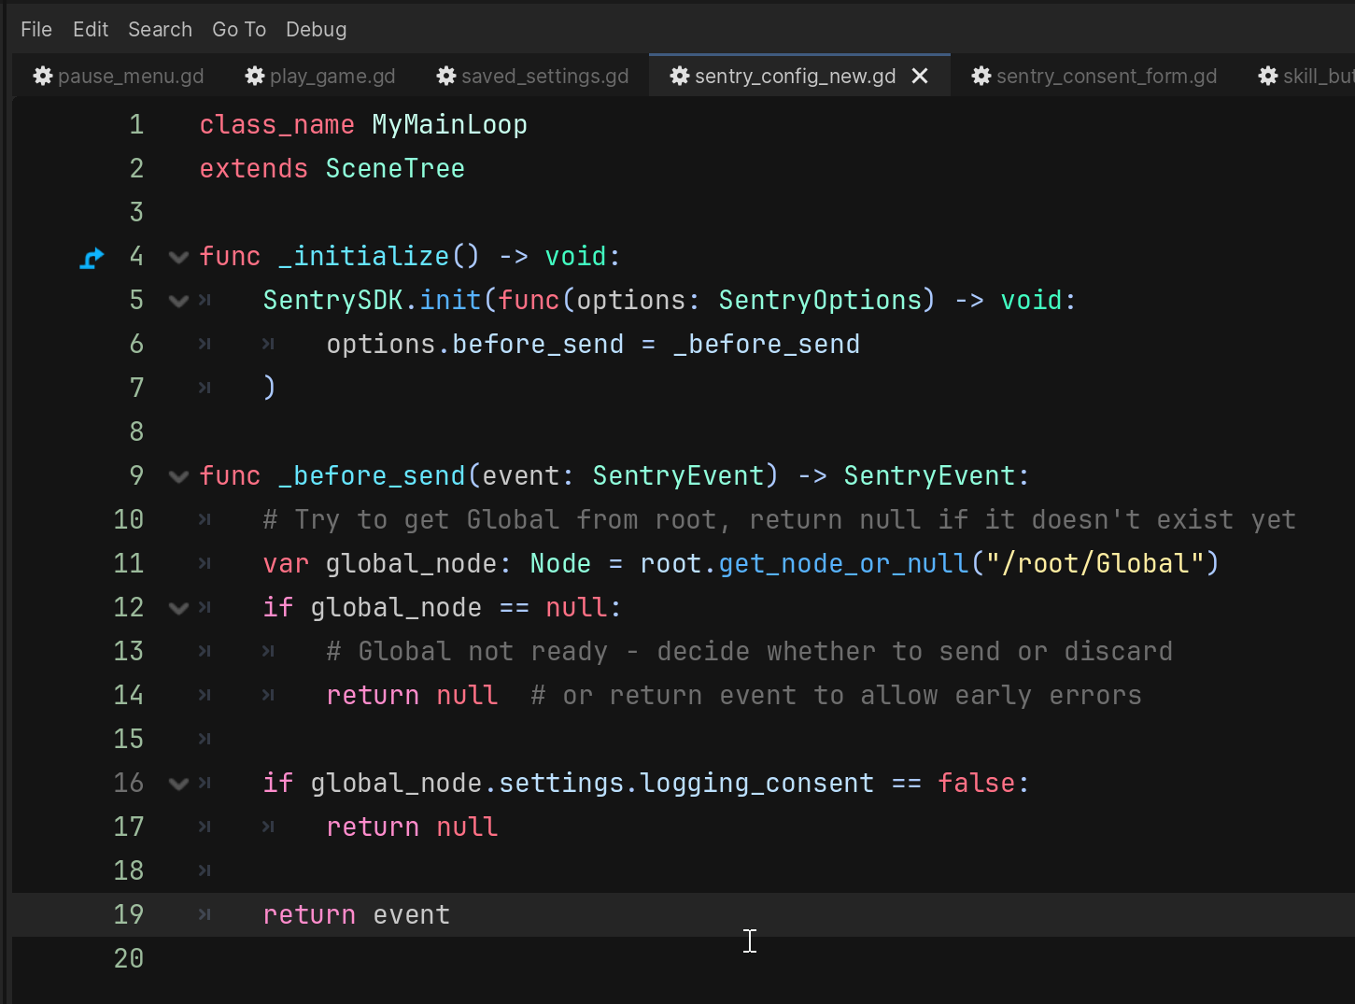Fold the SentrySDK.init lambda block on line 5
This screenshot has width=1355, height=1004.
click(178, 301)
